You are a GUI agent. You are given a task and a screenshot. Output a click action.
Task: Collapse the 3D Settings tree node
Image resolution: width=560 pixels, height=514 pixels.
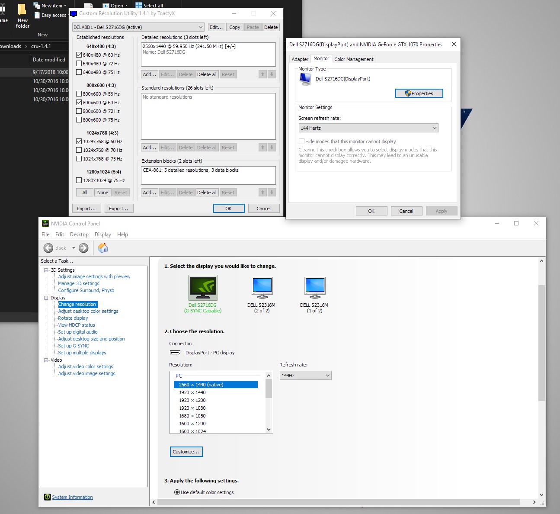[46, 270]
